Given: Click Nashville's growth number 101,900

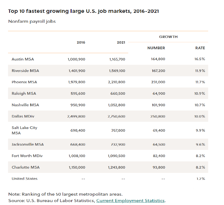Looking at the screenshot, I should click(159, 105).
